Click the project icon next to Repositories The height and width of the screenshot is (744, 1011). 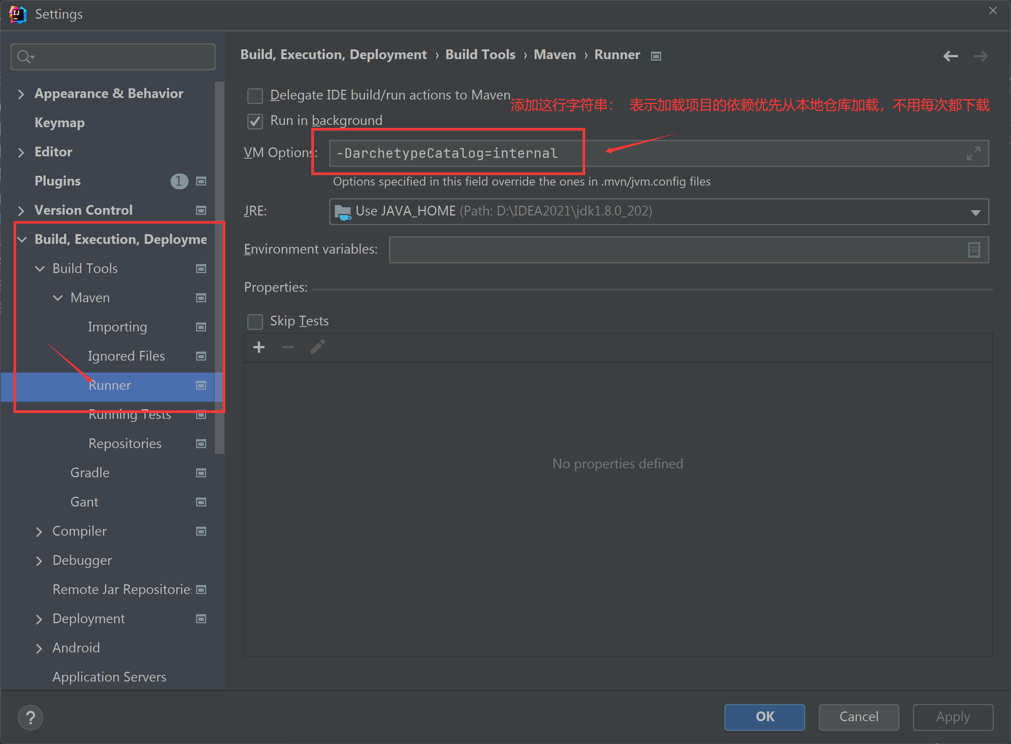201,444
